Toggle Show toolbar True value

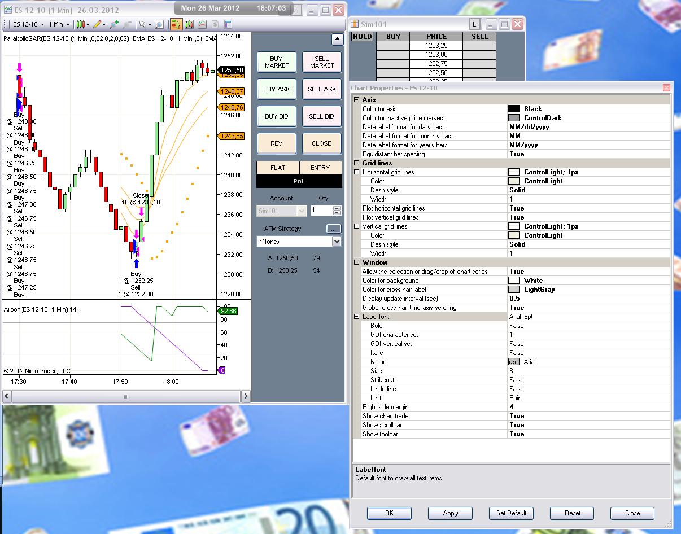pyautogui.click(x=589, y=434)
